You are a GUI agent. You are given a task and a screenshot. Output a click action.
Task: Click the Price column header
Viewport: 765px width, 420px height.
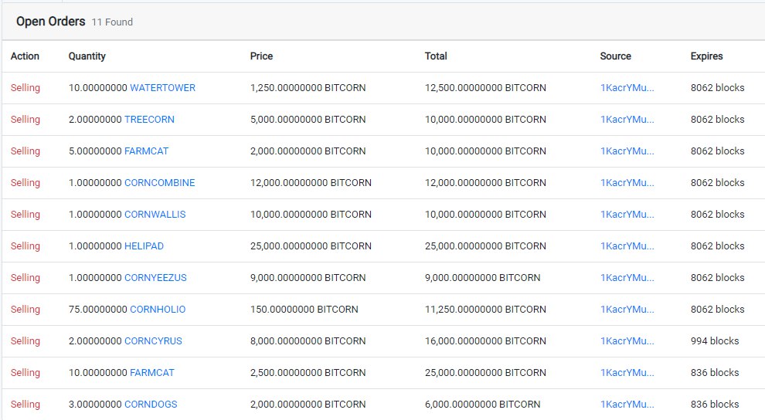click(261, 56)
